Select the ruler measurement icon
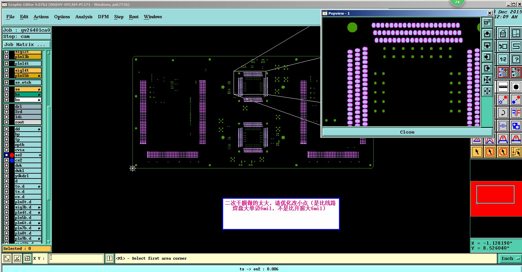This screenshot has height=272, width=522. pos(503,87)
